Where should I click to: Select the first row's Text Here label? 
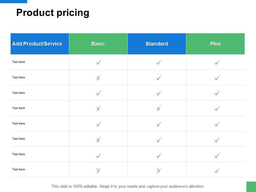(x=19, y=62)
